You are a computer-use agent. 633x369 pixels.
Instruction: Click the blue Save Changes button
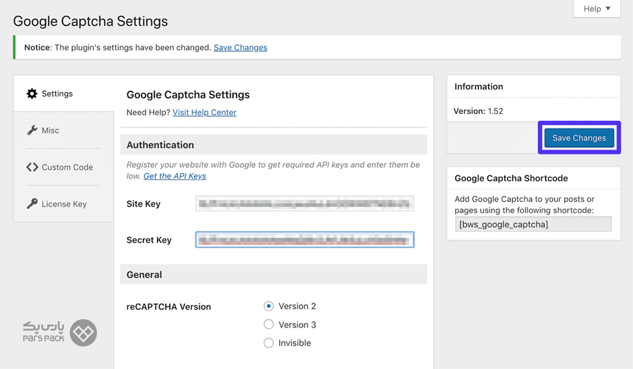point(579,138)
